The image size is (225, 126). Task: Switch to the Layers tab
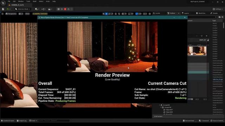[x=185, y=13]
